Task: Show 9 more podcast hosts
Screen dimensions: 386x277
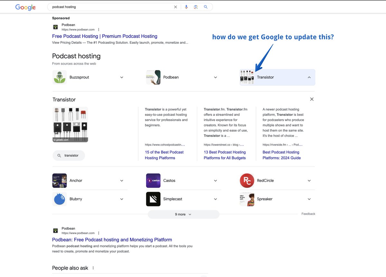Action: click(183, 215)
